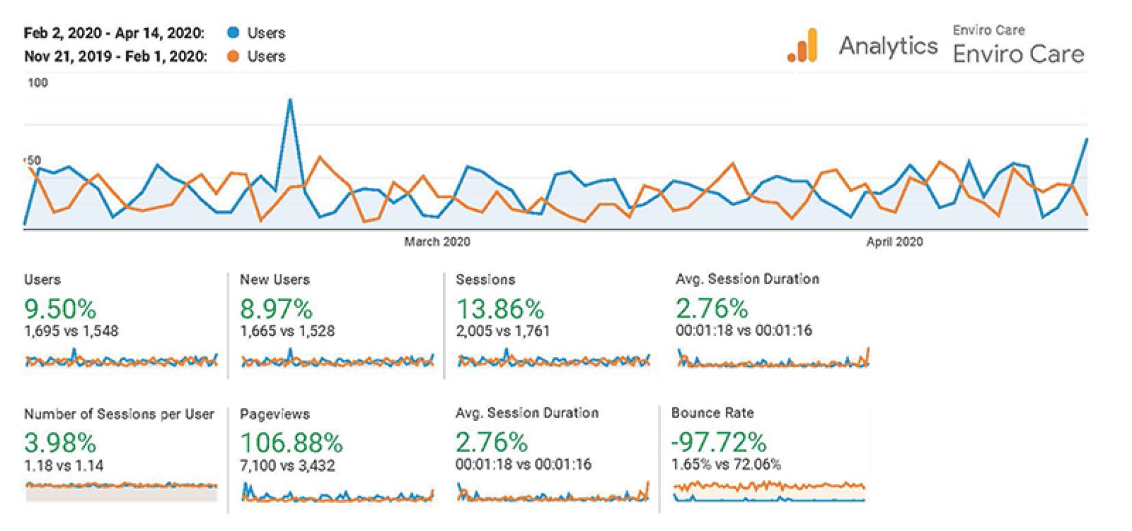The image size is (1132, 531).
Task: Click the 3.98% sessions per user value
Action: [60, 443]
